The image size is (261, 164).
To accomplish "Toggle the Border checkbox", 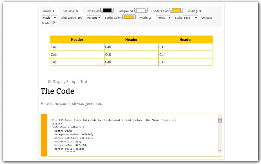I will coord(53,23).
